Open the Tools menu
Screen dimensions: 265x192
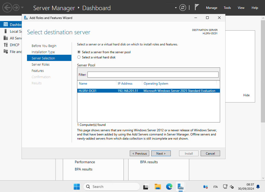[227, 8]
